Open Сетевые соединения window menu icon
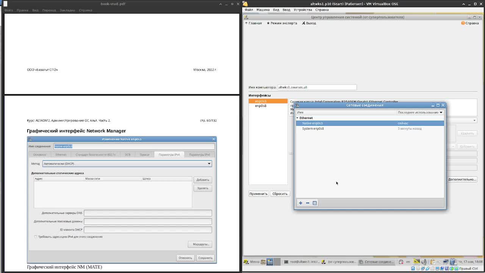Image resolution: width=485 pixels, height=273 pixels. (x=297, y=105)
